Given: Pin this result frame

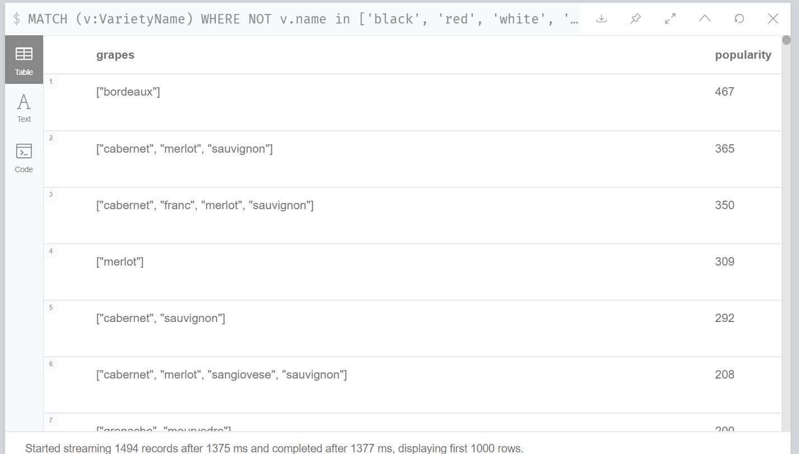Looking at the screenshot, I should 636,18.
